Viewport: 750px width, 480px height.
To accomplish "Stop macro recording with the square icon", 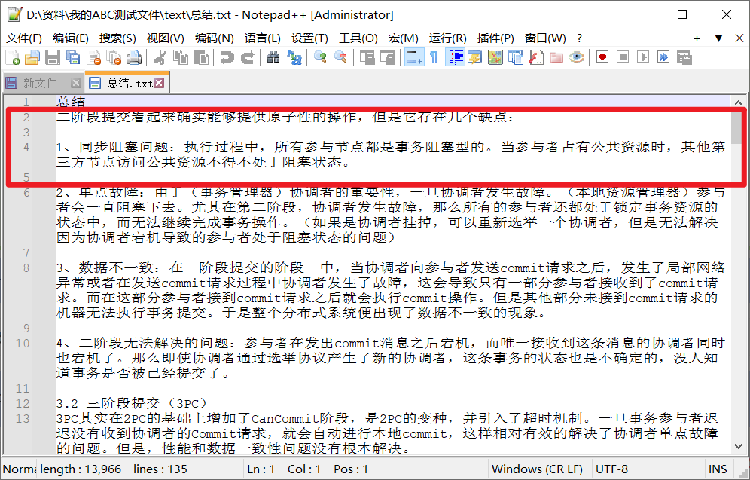I will pos(623,57).
